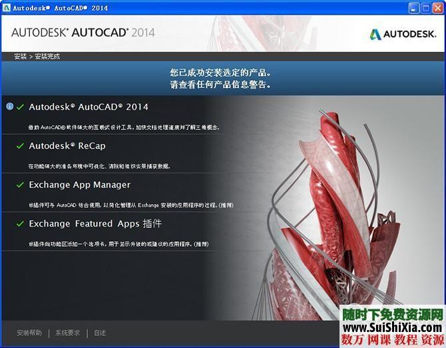
Task: Click the 安装完成 breadcrumb item
Action: point(47,57)
